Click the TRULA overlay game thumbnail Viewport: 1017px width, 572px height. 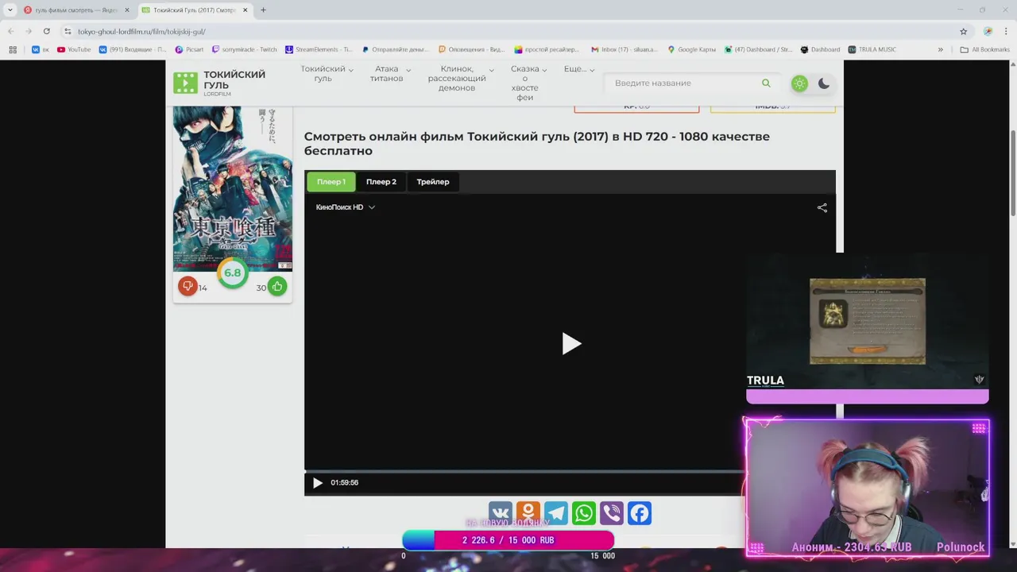pyautogui.click(x=868, y=321)
